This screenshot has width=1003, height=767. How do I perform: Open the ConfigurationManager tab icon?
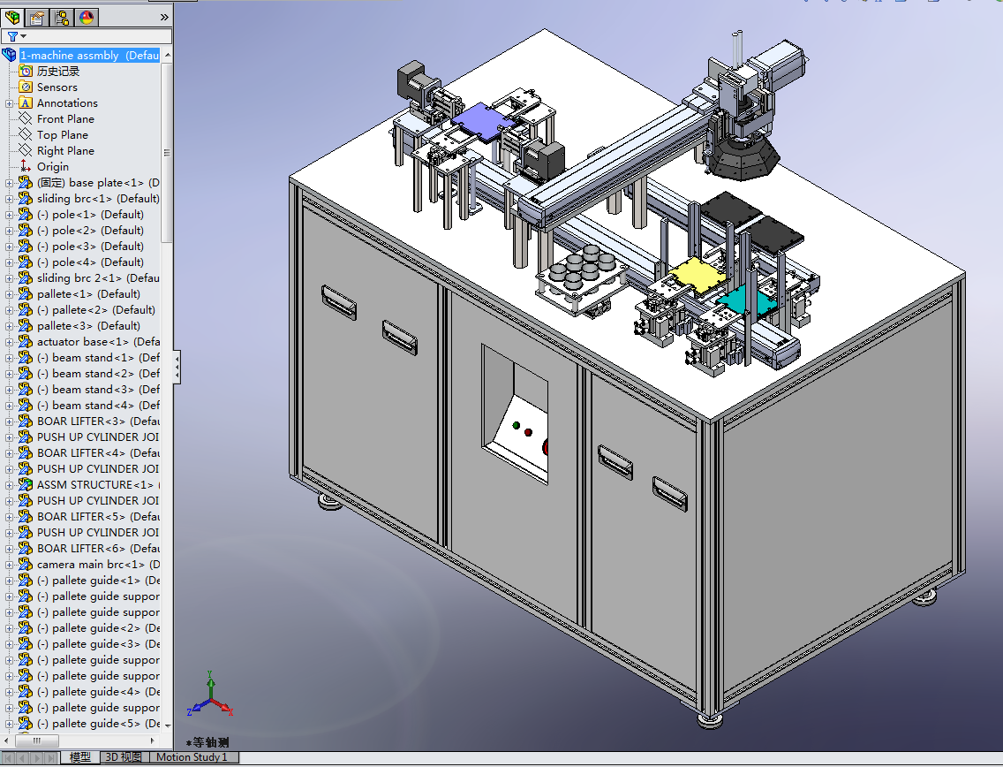(62, 17)
